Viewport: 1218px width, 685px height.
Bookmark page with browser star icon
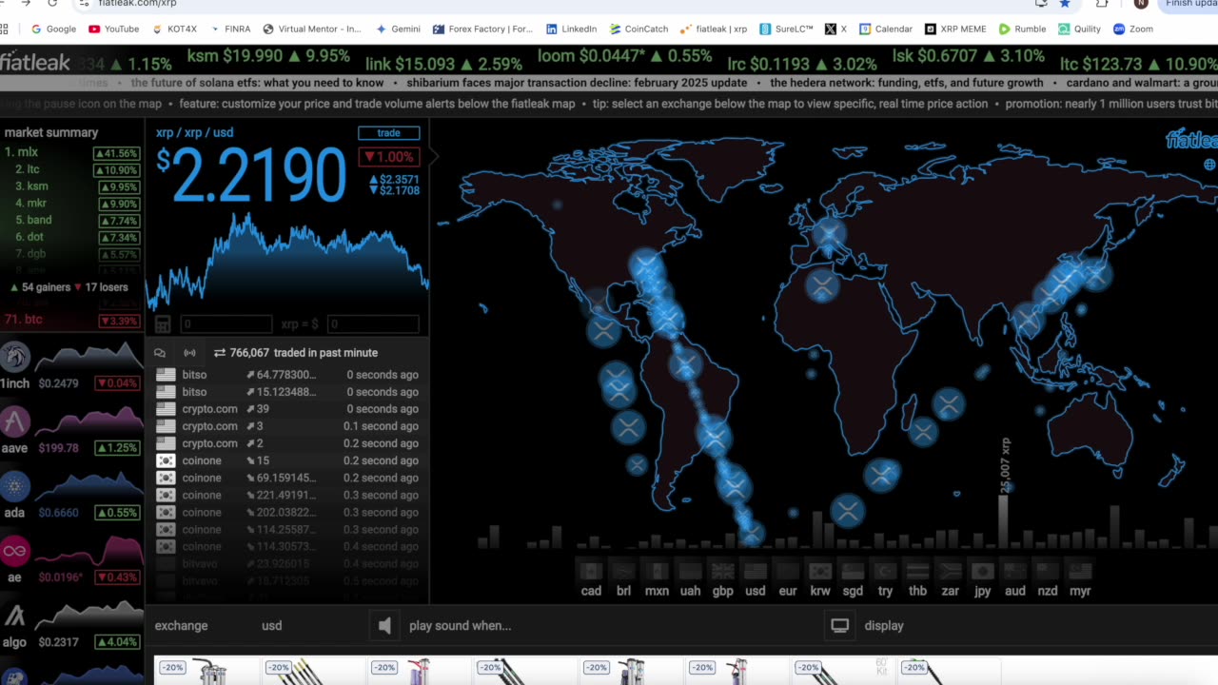point(1065,3)
